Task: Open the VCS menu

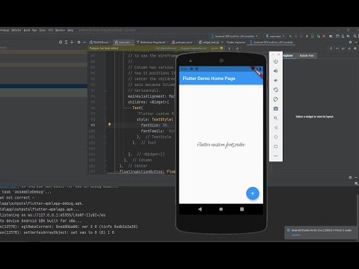Action: [50, 30]
